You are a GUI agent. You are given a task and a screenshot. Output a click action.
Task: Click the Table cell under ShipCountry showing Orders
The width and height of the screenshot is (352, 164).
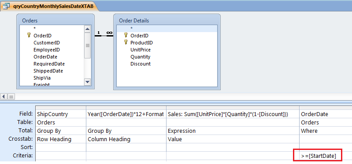coord(61,122)
